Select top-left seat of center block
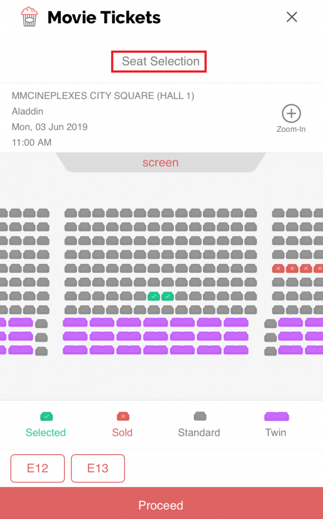This screenshot has height=519, width=323. [70, 213]
